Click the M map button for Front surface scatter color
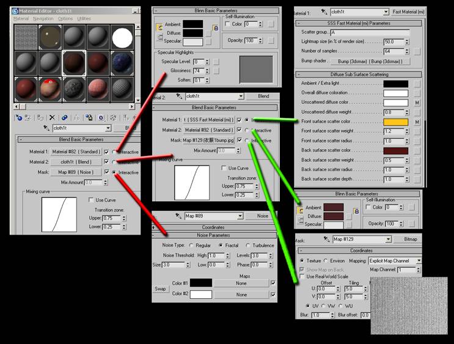 point(417,122)
